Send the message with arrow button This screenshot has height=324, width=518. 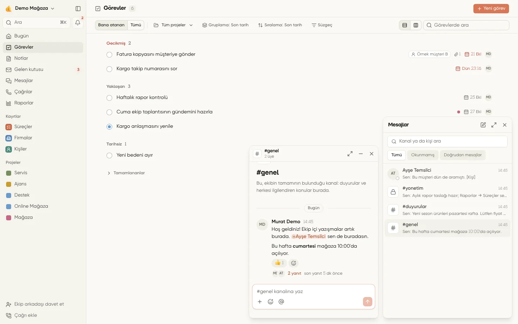click(368, 302)
